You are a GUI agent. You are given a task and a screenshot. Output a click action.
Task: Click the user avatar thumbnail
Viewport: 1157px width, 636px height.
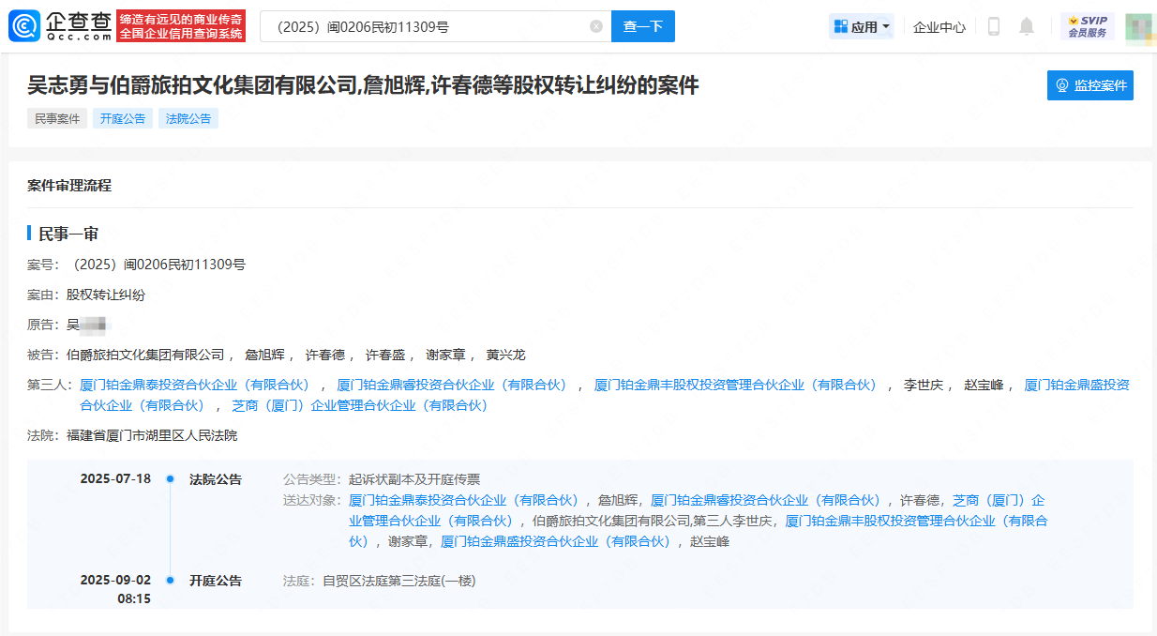coord(1137,26)
